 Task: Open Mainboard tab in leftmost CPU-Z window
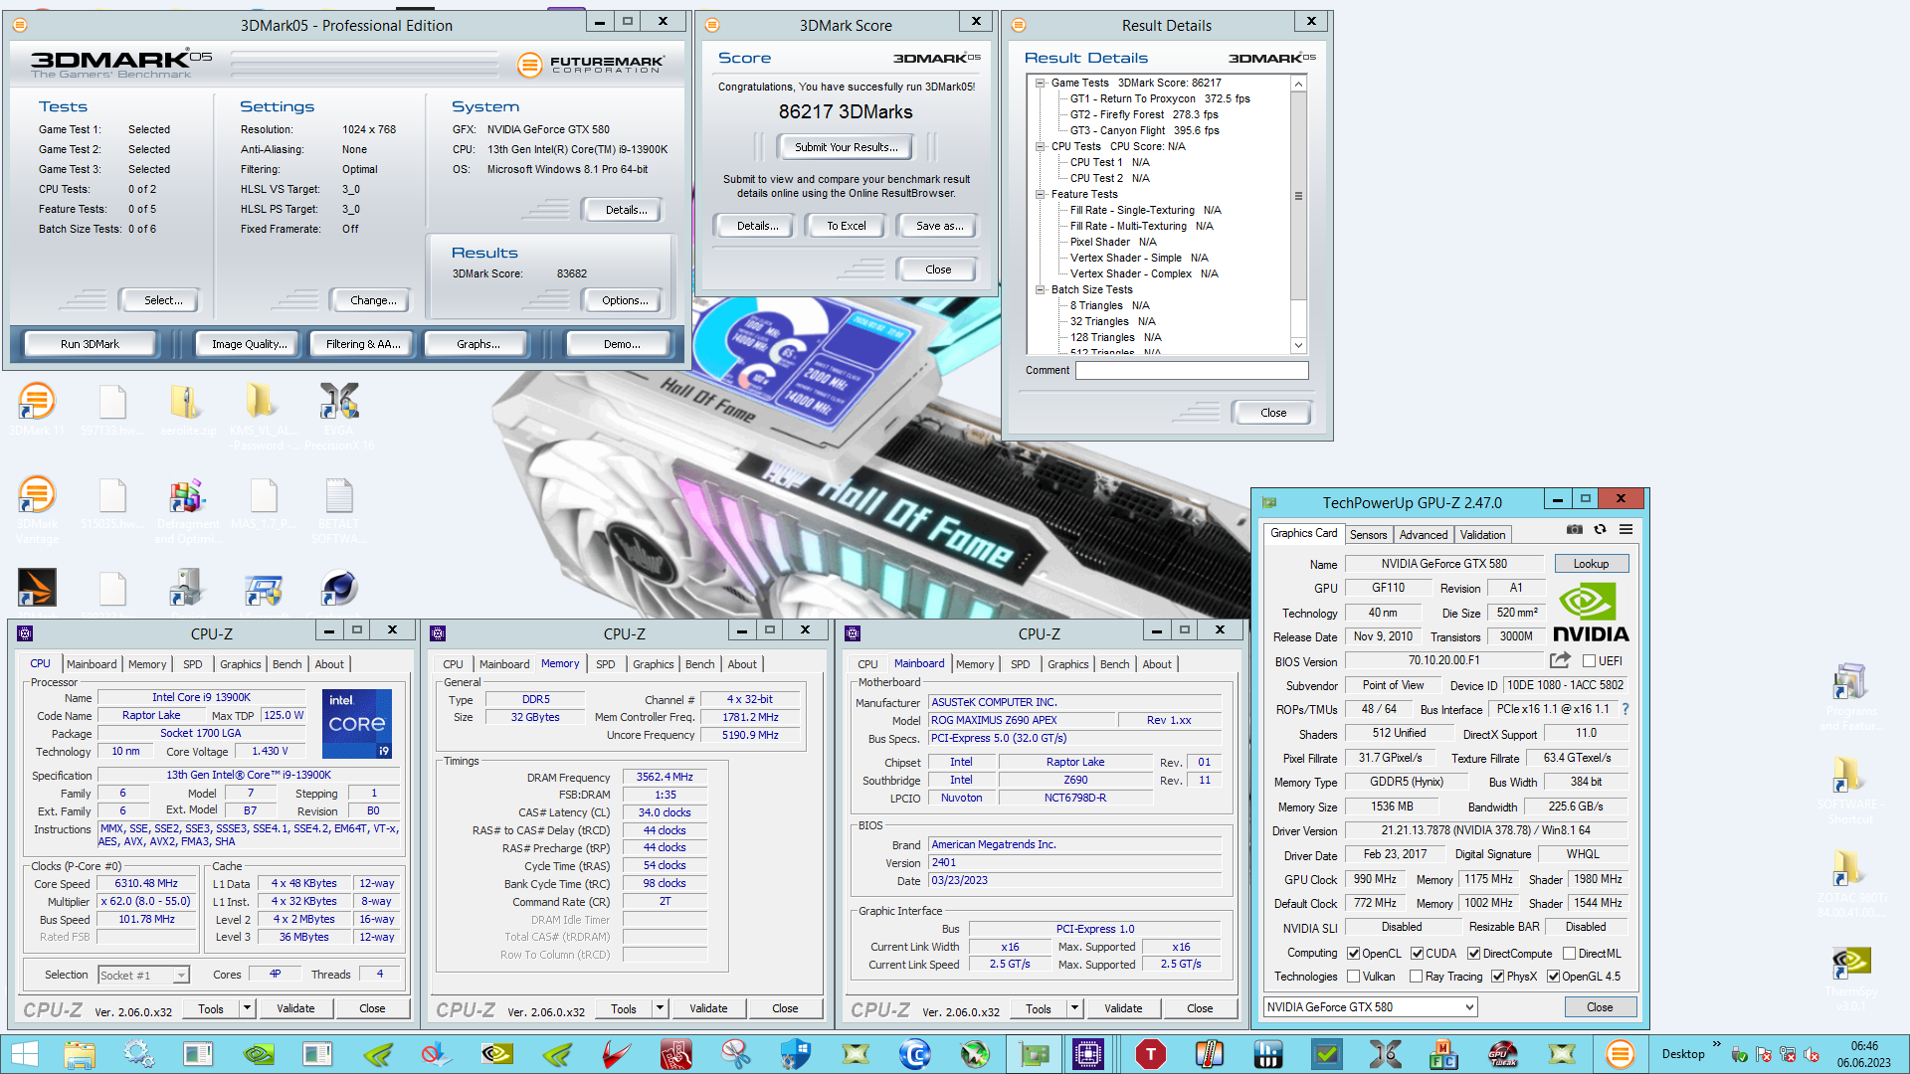(92, 664)
